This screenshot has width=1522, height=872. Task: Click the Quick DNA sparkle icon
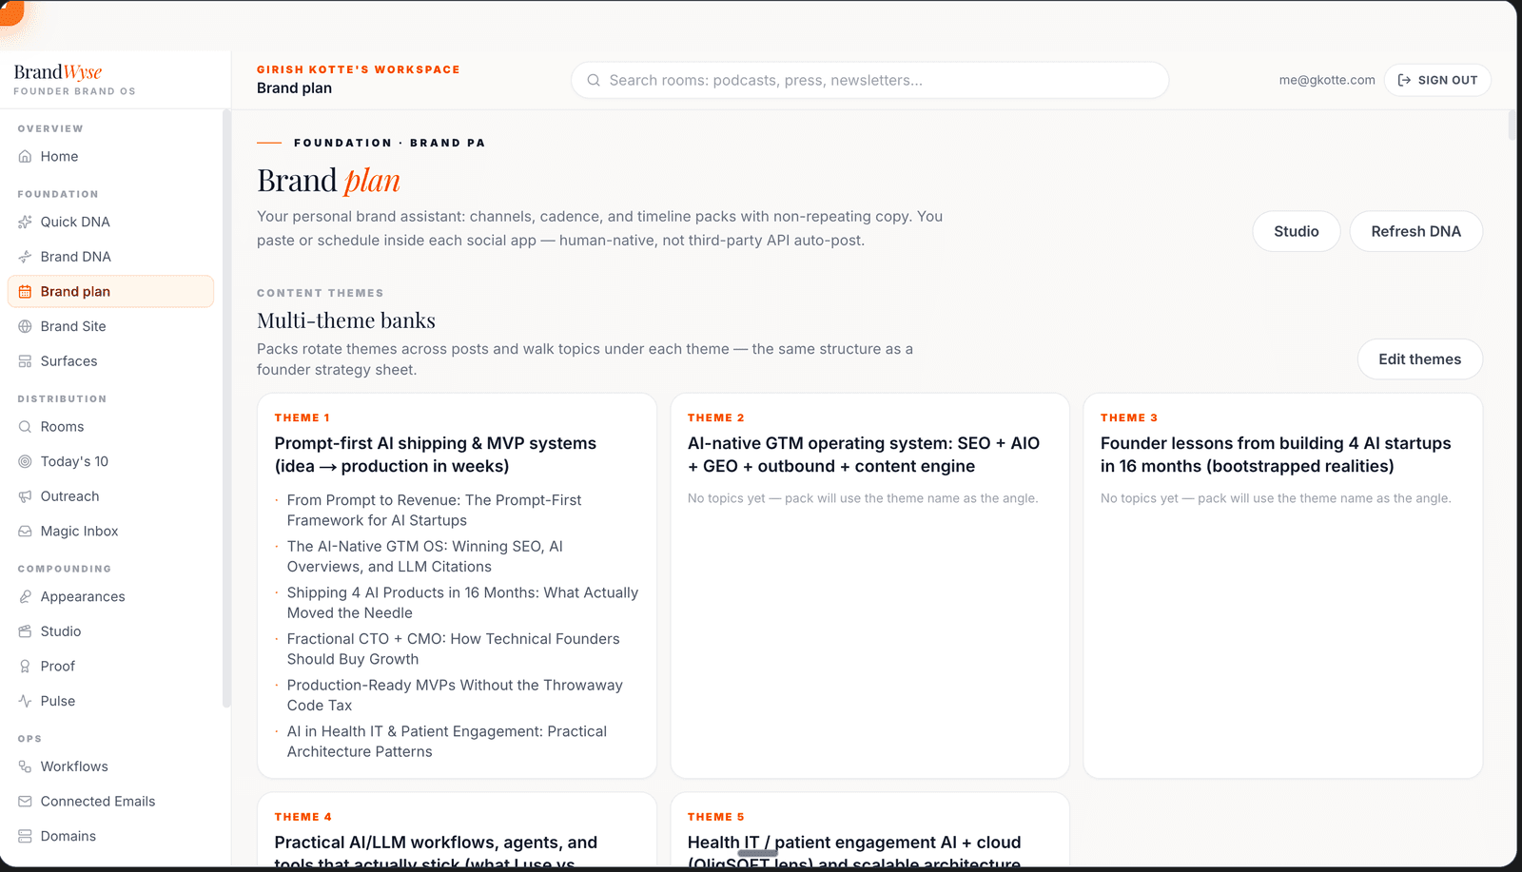click(26, 223)
